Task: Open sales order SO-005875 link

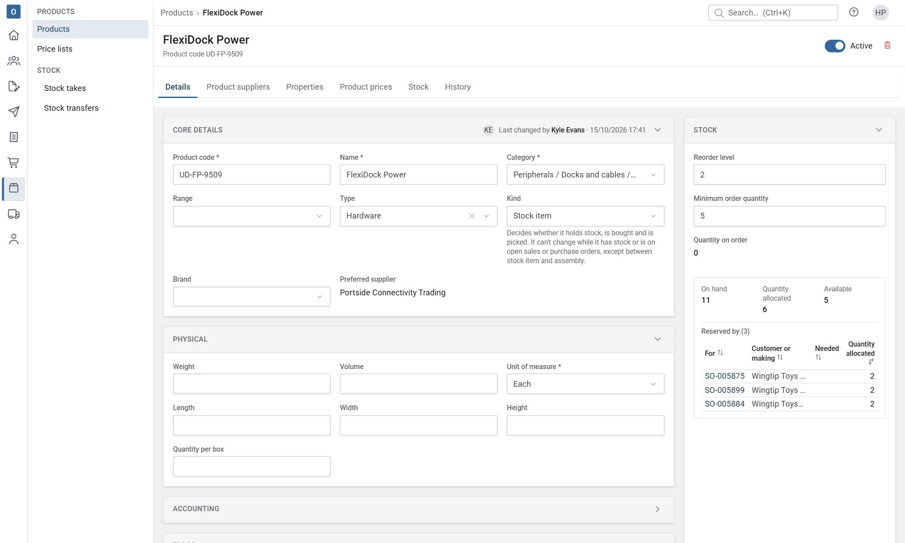Action: [x=724, y=376]
